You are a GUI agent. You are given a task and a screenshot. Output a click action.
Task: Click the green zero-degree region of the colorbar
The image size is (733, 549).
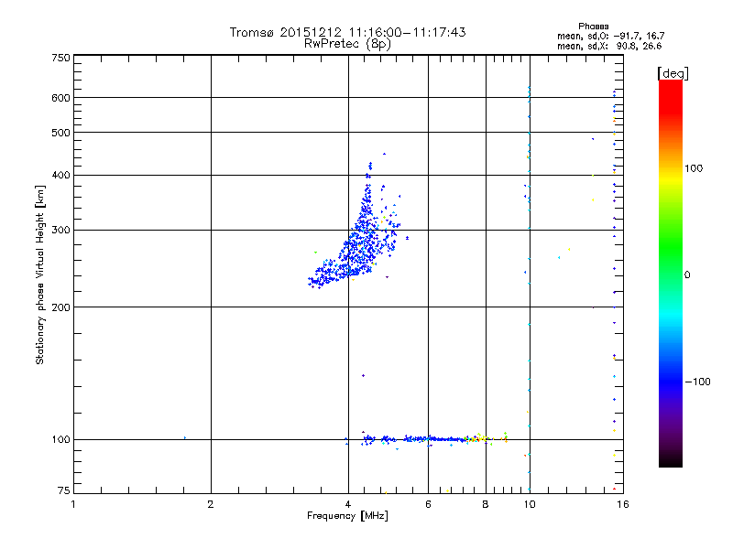pyautogui.click(x=671, y=273)
